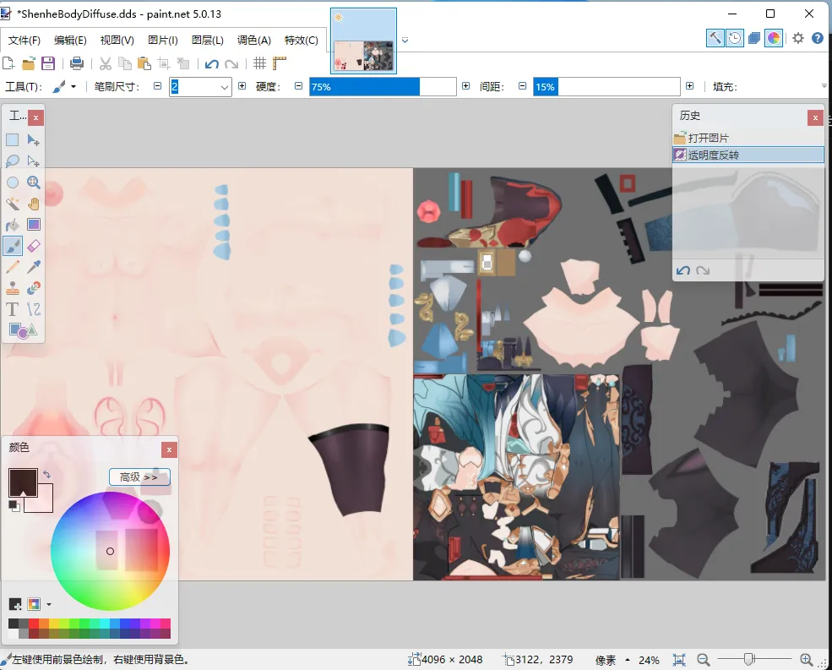The height and width of the screenshot is (670, 832).
Task: Toggle the Layers window visibility
Action: pos(754,38)
